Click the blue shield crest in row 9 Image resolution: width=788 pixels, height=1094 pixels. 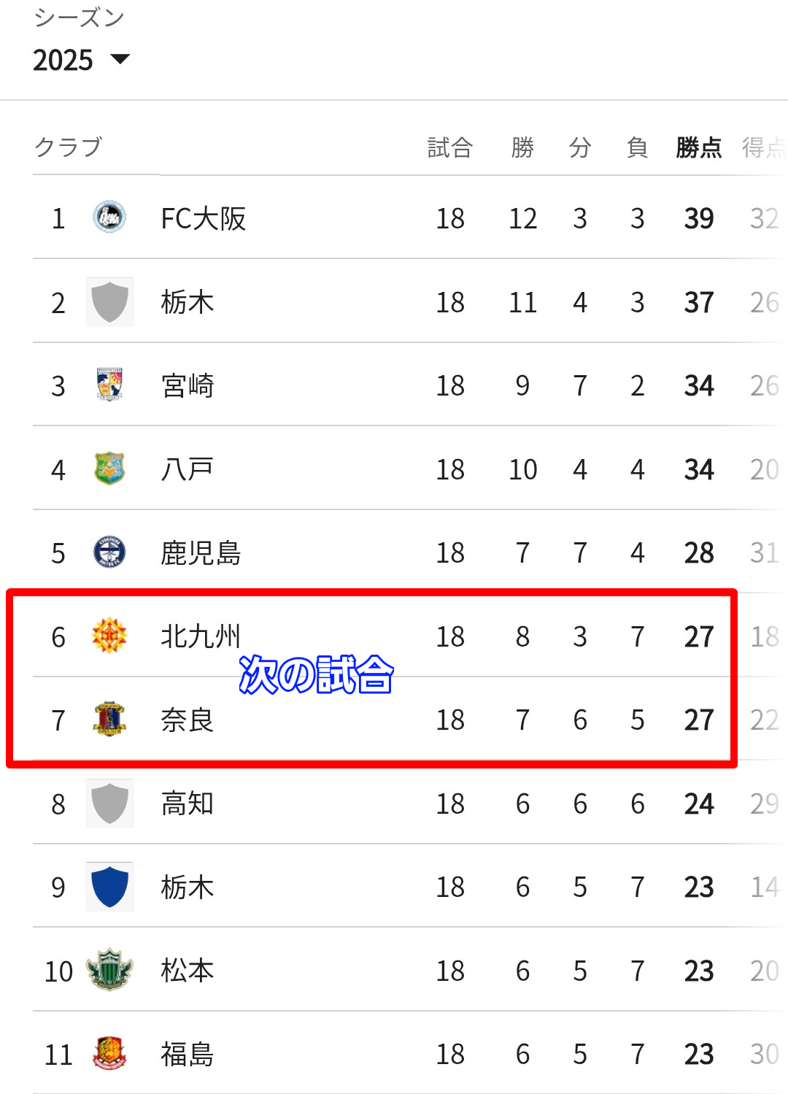click(109, 887)
